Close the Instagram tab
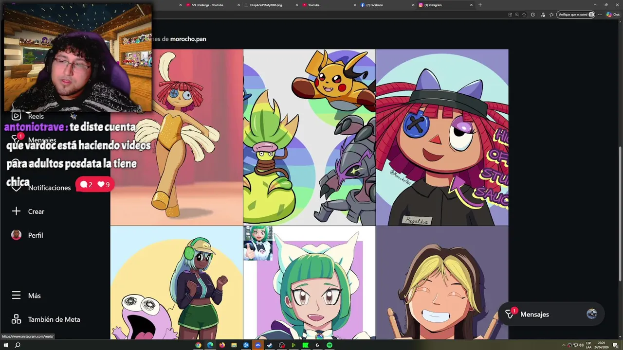Viewport: 623px width, 350px height. [471, 5]
